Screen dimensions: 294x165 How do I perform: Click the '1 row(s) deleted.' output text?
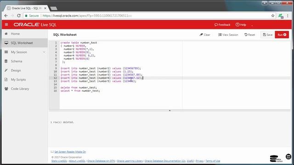click(62, 122)
